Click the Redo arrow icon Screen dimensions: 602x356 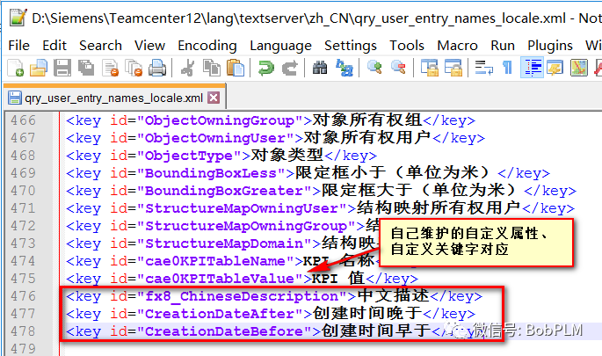pyautogui.click(x=290, y=68)
